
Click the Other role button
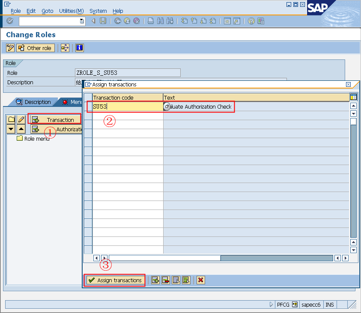click(x=36, y=48)
